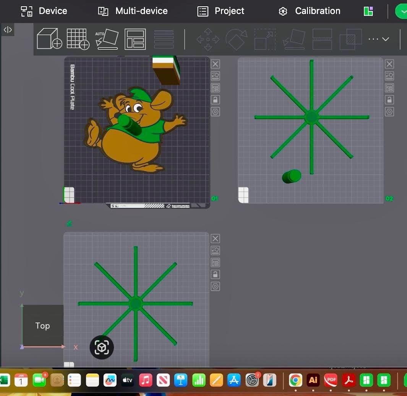The width and height of the screenshot is (407, 396).
Task: Select the Move tool arrows icon
Action: point(208,39)
